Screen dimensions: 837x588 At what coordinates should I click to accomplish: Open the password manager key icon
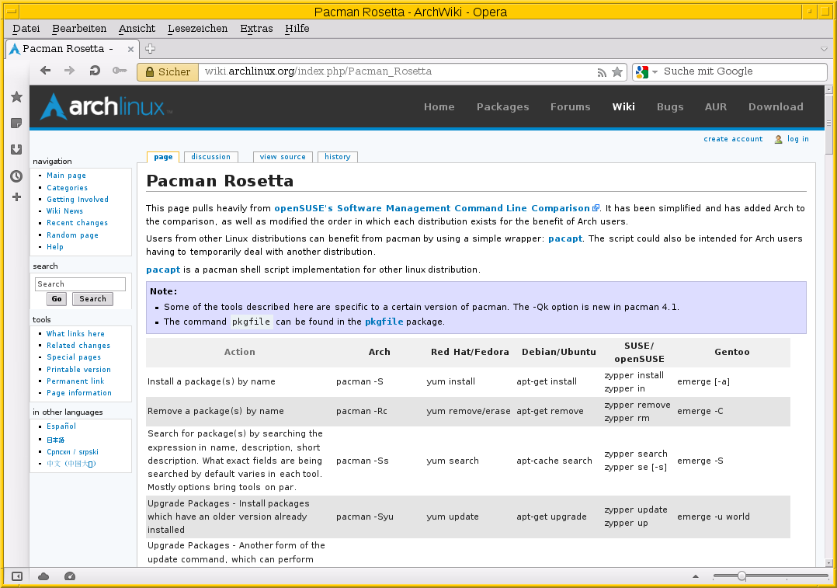pos(119,71)
